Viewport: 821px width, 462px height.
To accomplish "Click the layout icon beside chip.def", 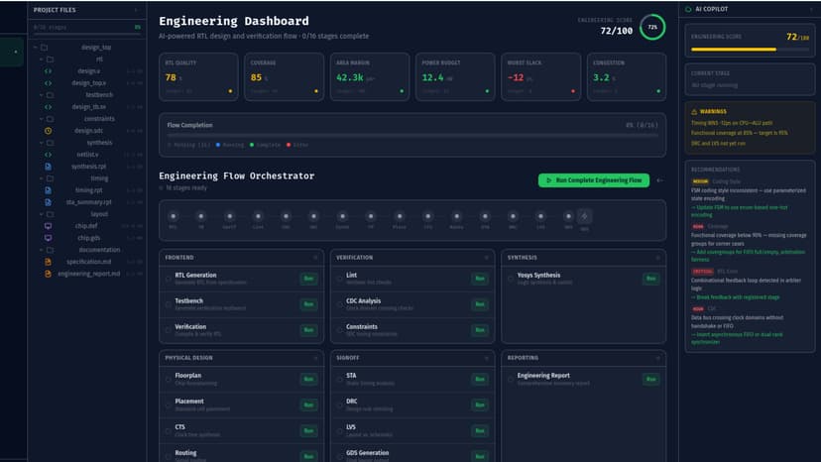I will pos(48,226).
